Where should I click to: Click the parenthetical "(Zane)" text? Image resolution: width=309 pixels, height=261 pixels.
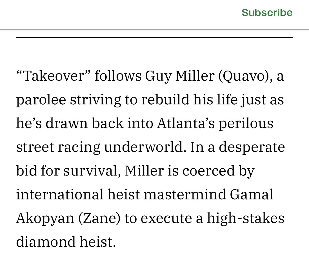(99, 219)
